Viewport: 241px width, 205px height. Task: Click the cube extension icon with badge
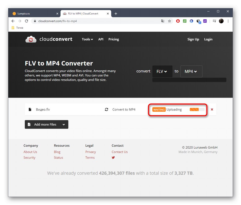click(199, 21)
